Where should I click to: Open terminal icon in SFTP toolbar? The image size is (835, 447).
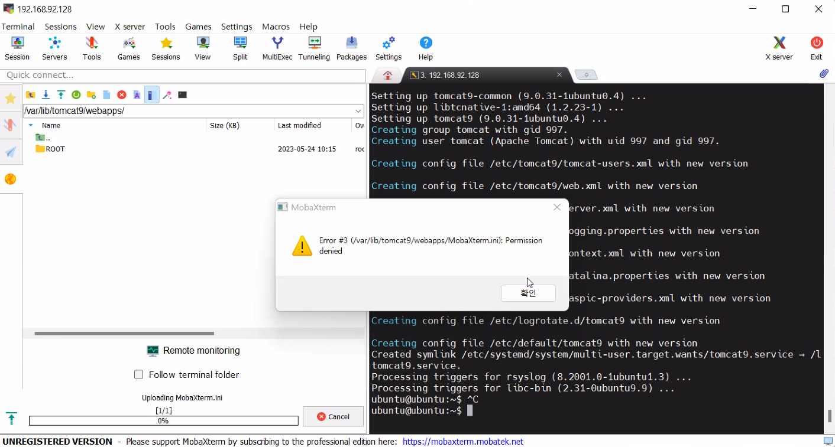[x=183, y=94]
